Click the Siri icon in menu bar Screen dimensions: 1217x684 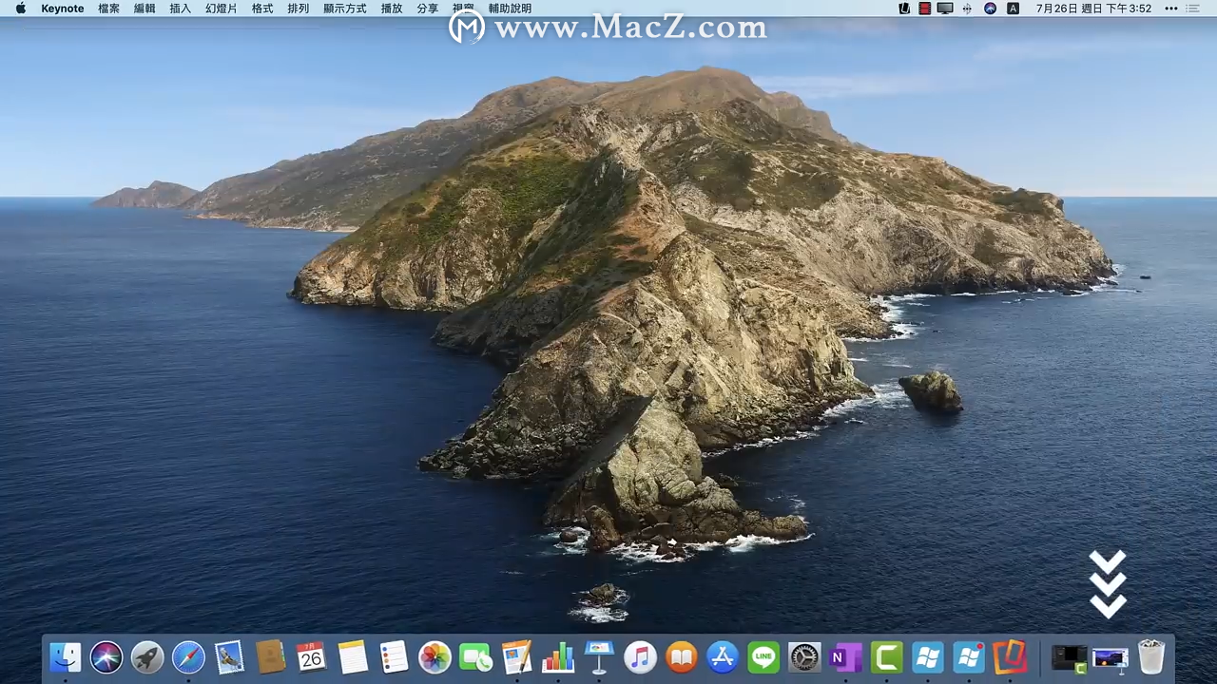coord(990,9)
